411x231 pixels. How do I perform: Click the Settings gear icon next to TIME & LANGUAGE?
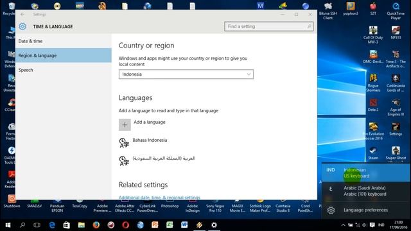[22, 26]
